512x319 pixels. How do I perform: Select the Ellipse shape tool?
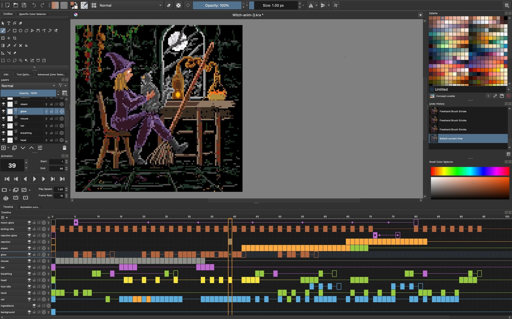(x=20, y=31)
